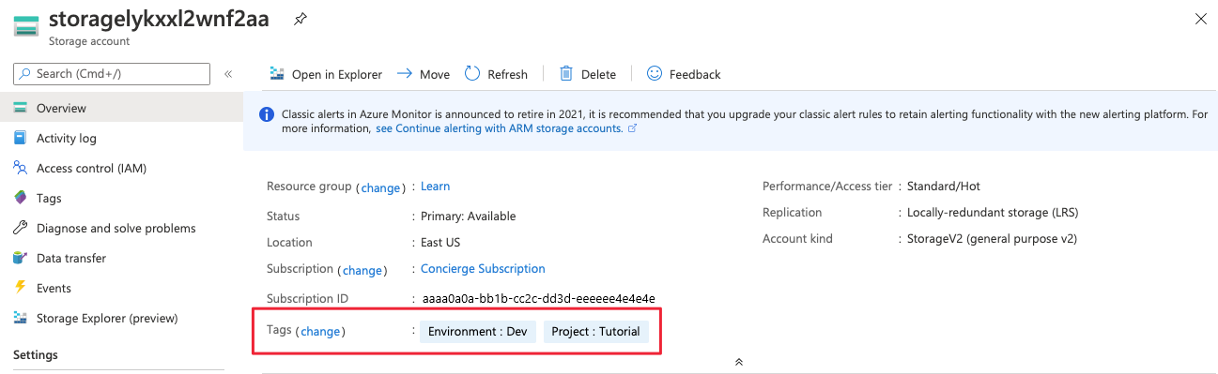This screenshot has height=374, width=1218.
Task: Refresh the overview page
Action: pyautogui.click(x=496, y=74)
